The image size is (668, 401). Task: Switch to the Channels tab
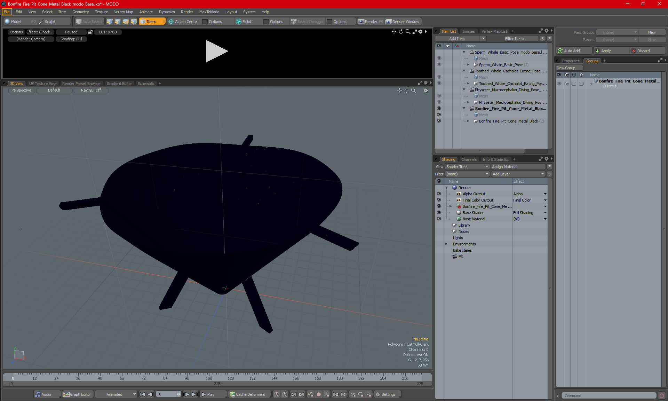point(469,159)
